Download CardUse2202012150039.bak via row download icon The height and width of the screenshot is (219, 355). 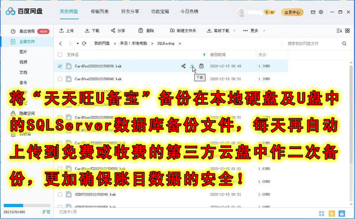192,66
